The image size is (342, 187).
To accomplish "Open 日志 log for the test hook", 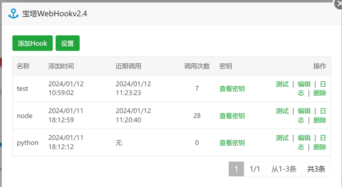I will [x=323, y=84].
